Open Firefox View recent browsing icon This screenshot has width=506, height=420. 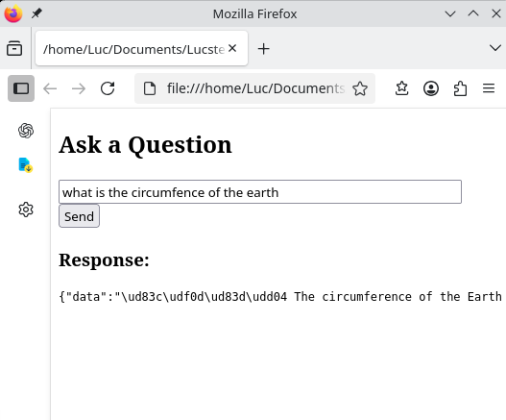(x=14, y=48)
